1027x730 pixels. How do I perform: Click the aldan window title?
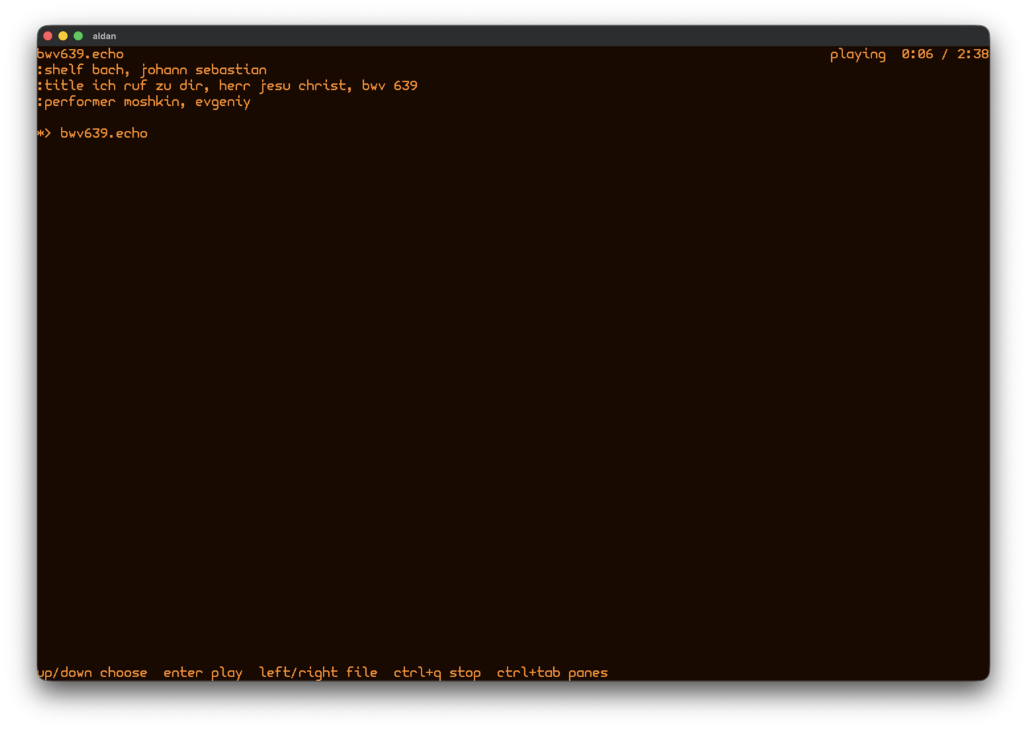tap(105, 36)
